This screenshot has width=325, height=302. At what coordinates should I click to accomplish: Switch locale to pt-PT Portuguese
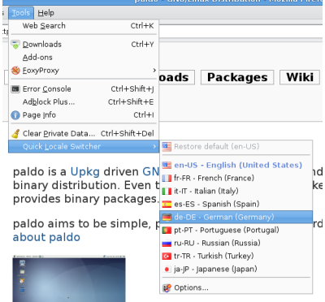[x=236, y=230]
